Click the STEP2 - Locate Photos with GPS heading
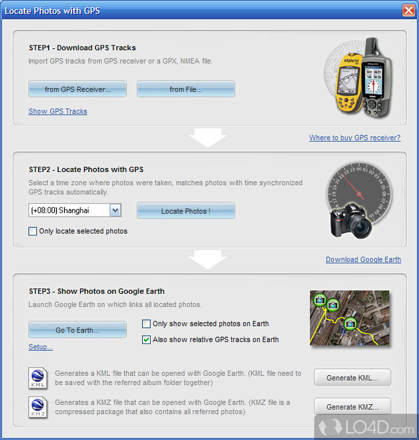419x440 pixels. [86, 169]
